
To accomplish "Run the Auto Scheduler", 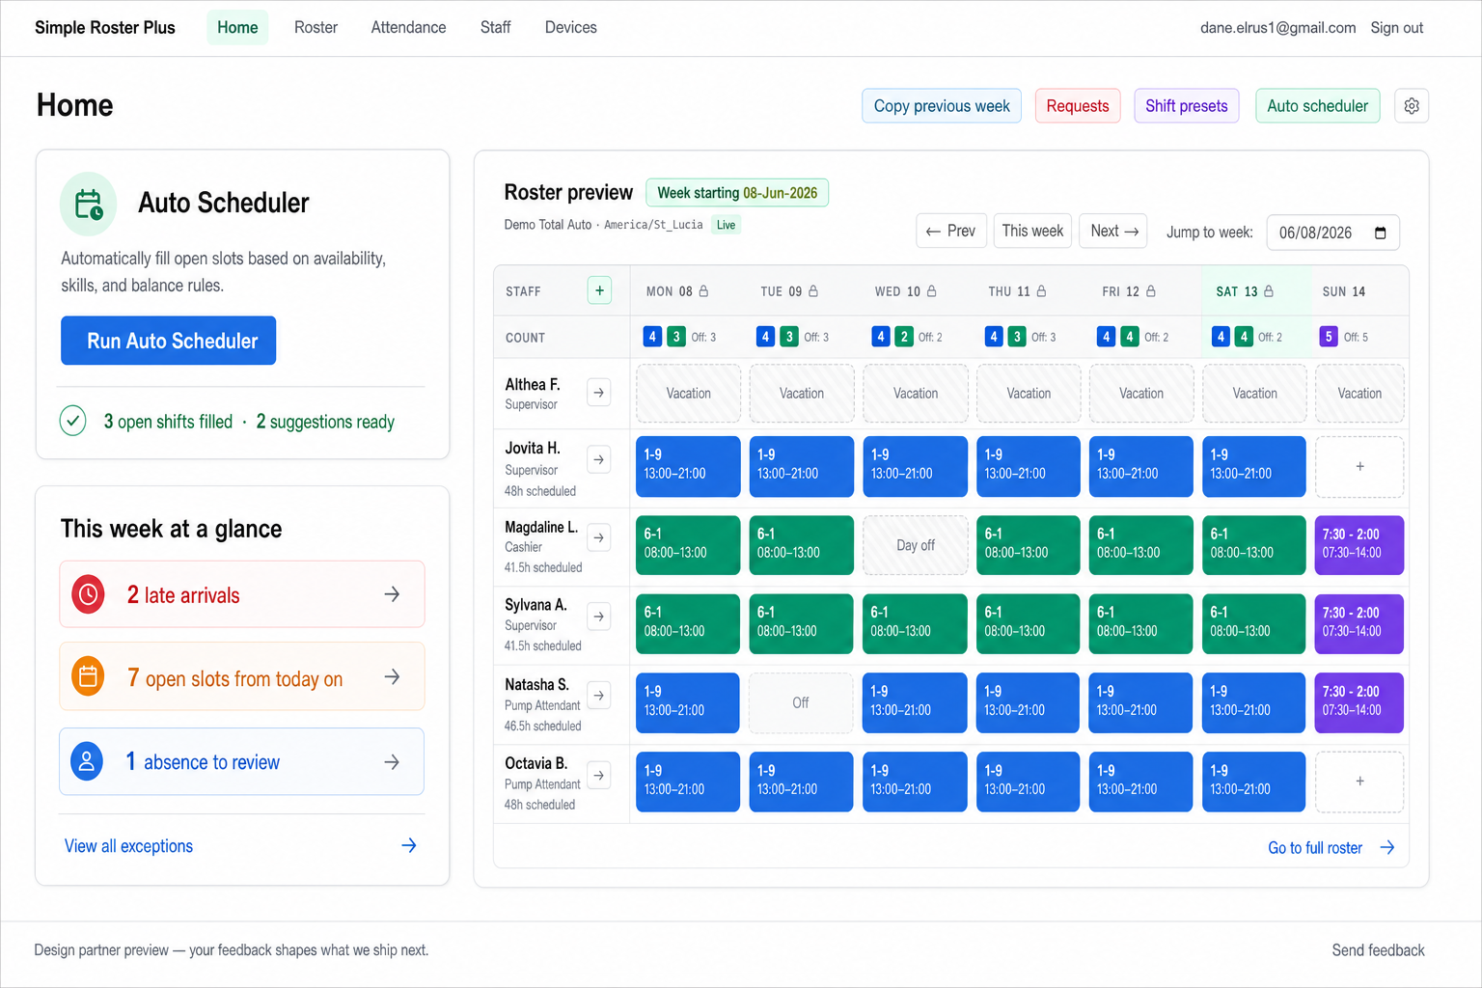I will 169,341.
